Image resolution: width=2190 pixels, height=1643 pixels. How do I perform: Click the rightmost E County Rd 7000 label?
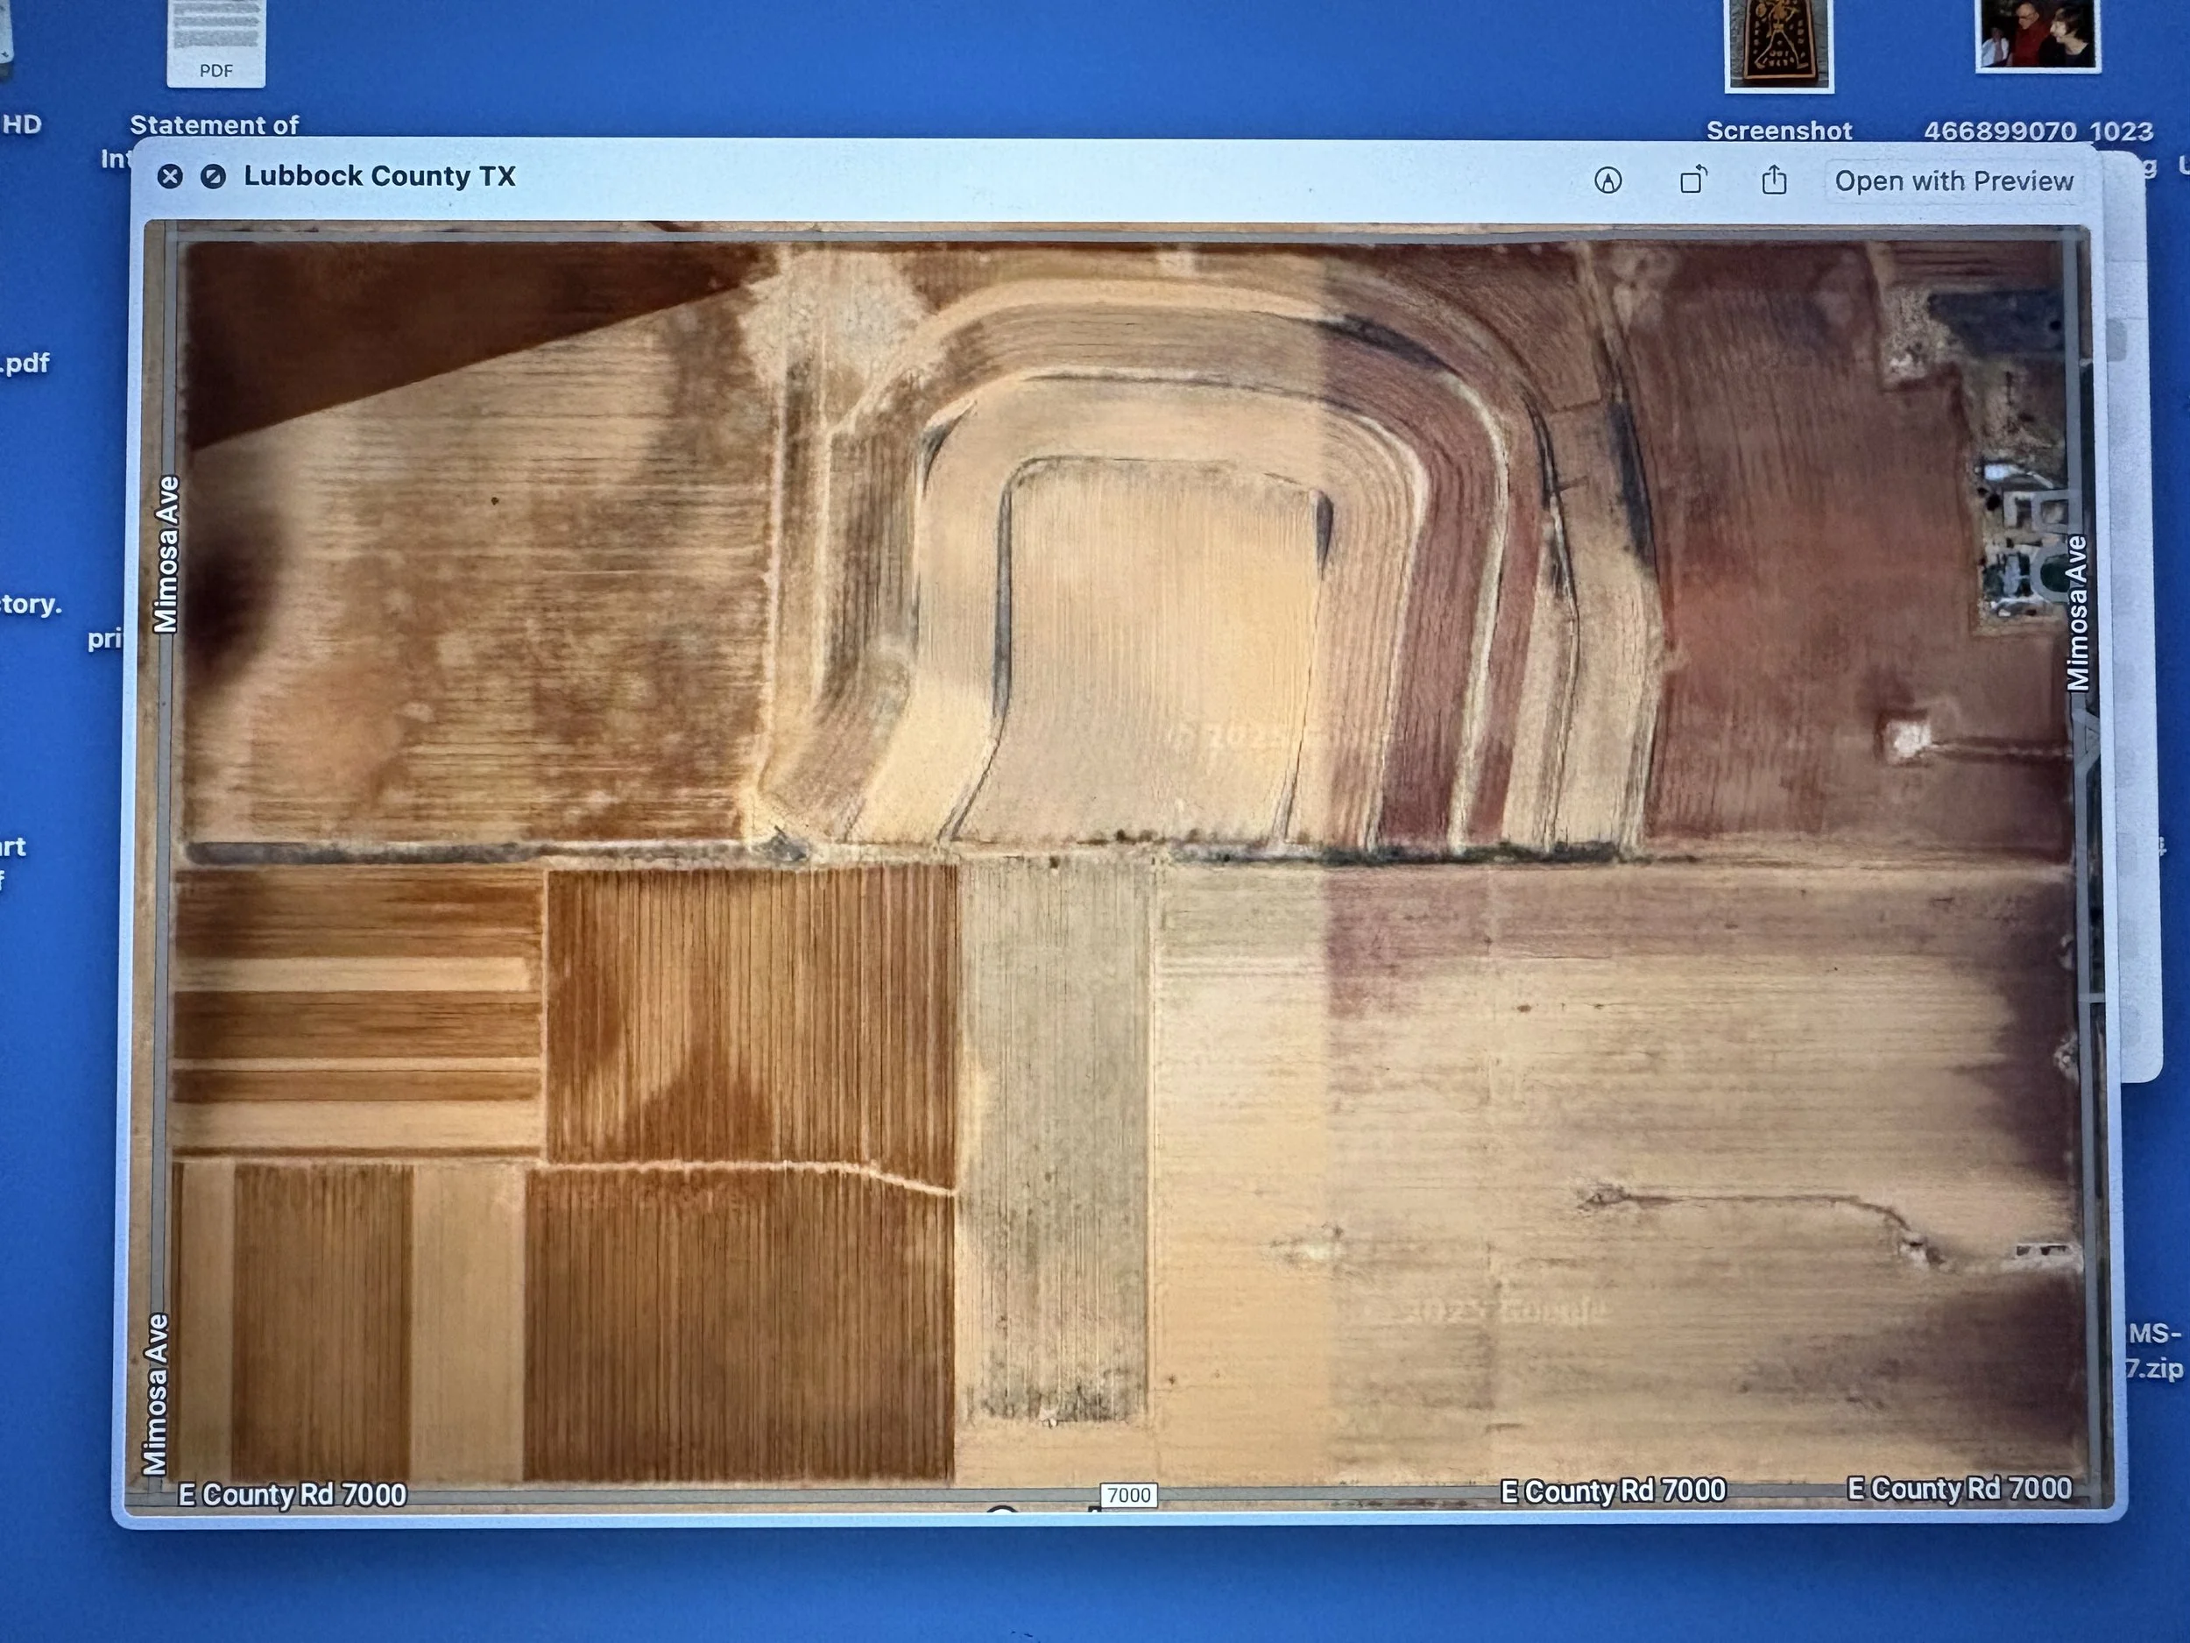[1960, 1489]
